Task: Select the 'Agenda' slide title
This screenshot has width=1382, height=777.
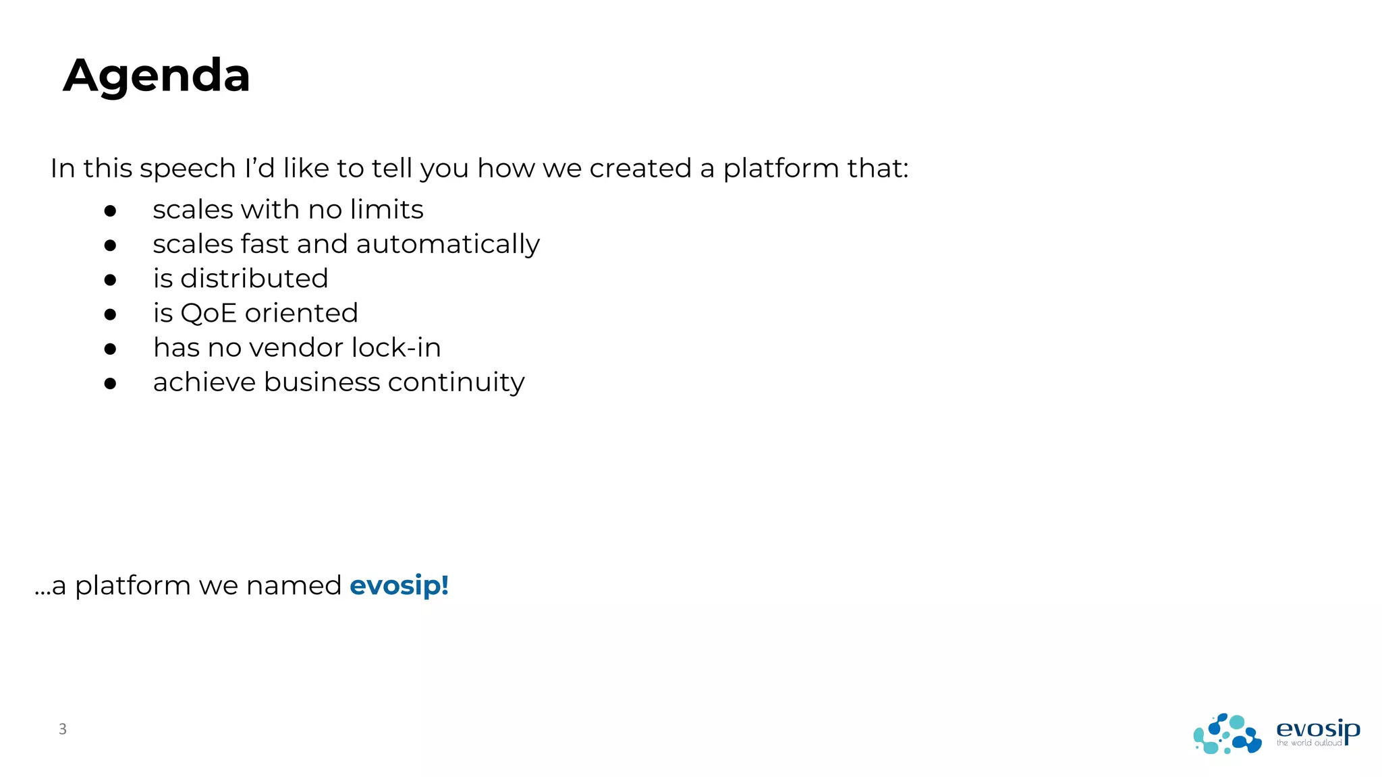Action: [x=157, y=76]
